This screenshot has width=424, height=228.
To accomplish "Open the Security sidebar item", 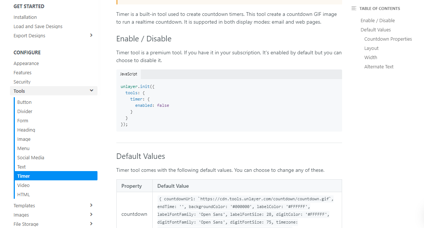I will coord(22,82).
